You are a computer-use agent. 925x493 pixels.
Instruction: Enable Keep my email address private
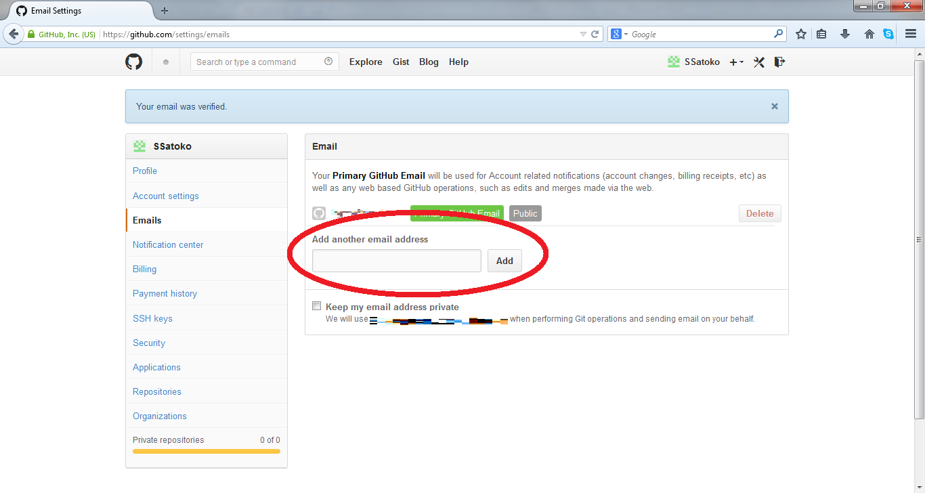pos(317,306)
